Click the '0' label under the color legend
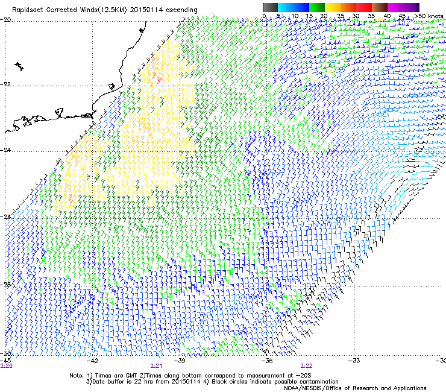The width and height of the screenshot is (446, 392). point(264,16)
